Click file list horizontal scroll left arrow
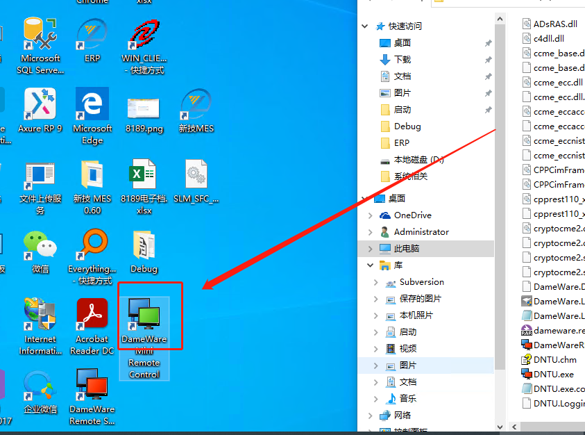 click(514, 427)
